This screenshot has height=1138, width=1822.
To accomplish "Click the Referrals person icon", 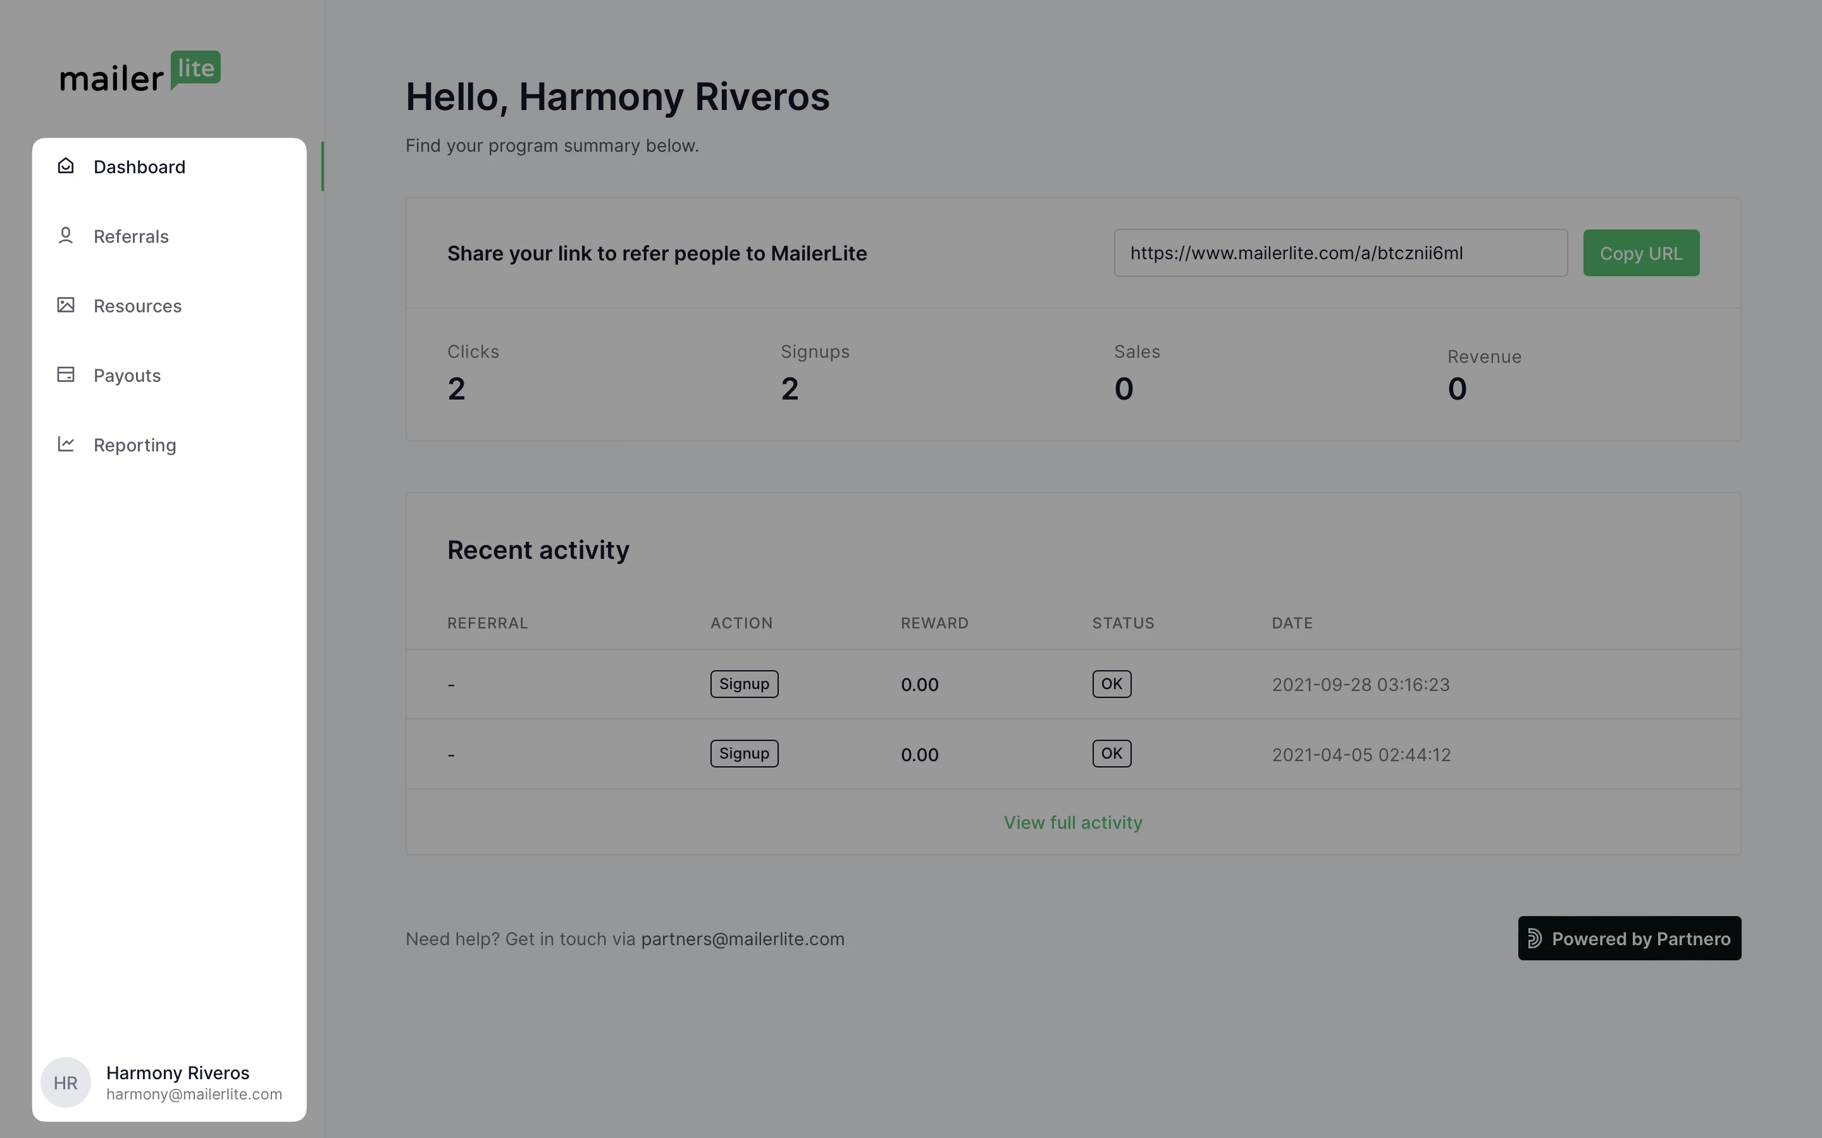I will click(66, 236).
